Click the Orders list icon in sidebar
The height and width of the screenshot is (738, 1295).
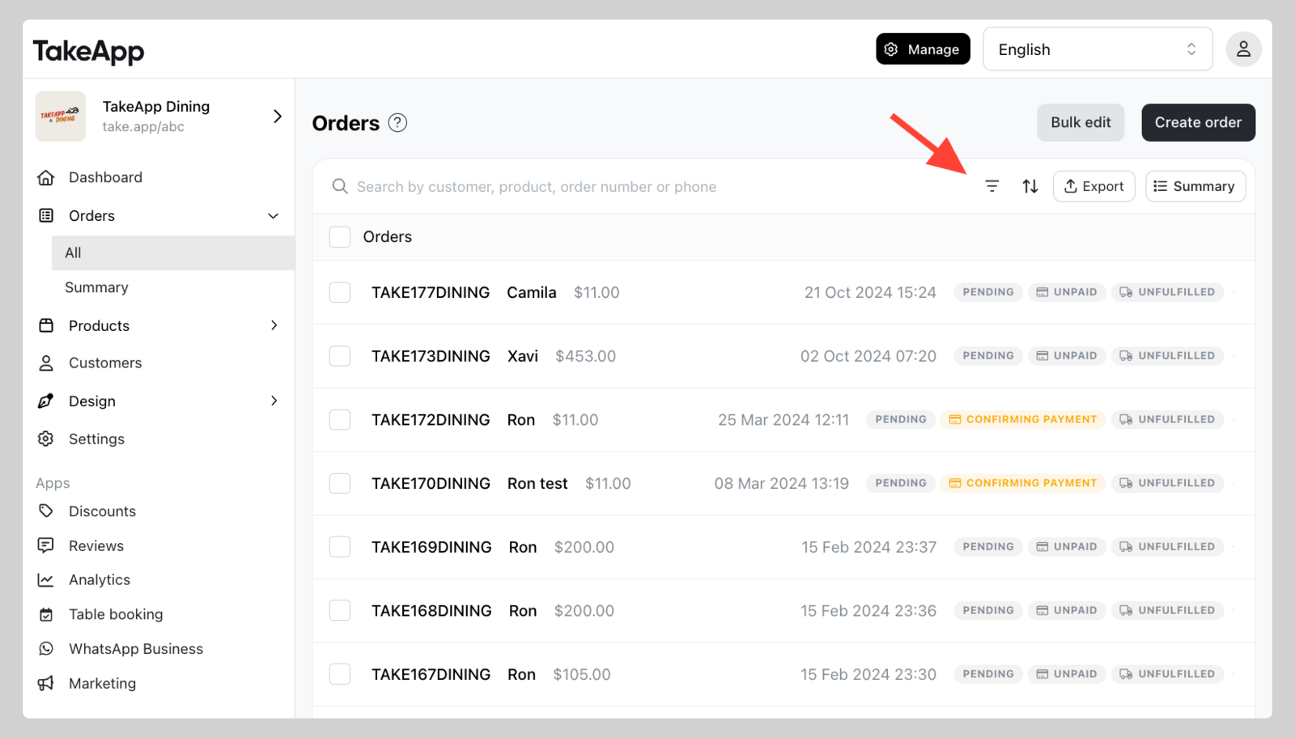[x=46, y=215]
